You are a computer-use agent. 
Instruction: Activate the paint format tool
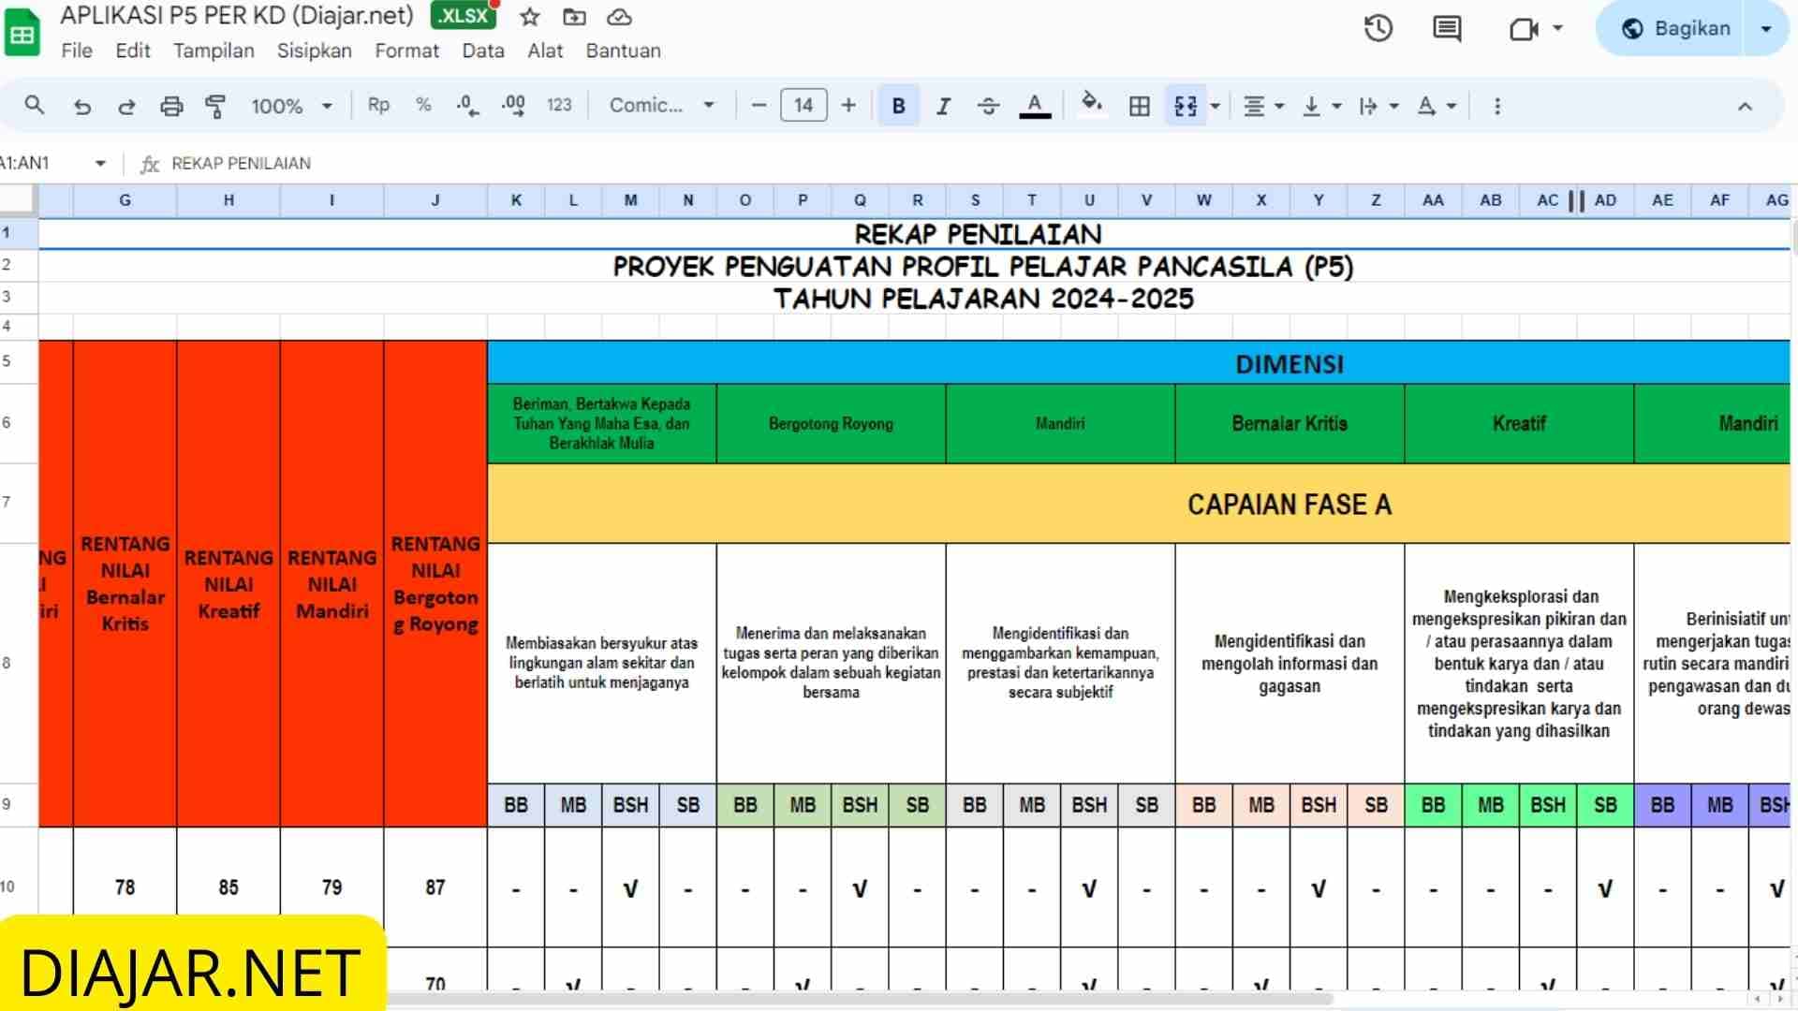[x=215, y=106]
